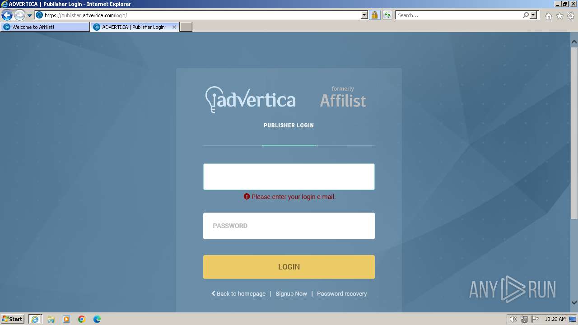
Task: Switch to Welcome to Affilist! tab
Action: [x=45, y=27]
